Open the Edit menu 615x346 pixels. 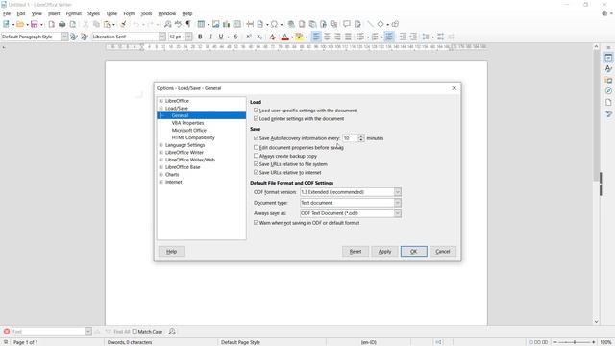[x=21, y=13]
